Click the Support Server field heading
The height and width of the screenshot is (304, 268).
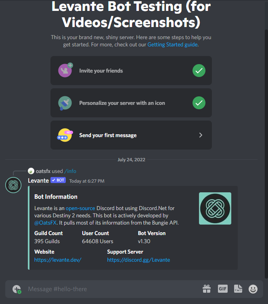[x=125, y=252]
